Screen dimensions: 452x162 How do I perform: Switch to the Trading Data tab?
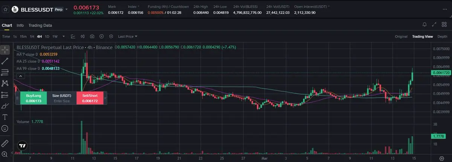point(40,25)
